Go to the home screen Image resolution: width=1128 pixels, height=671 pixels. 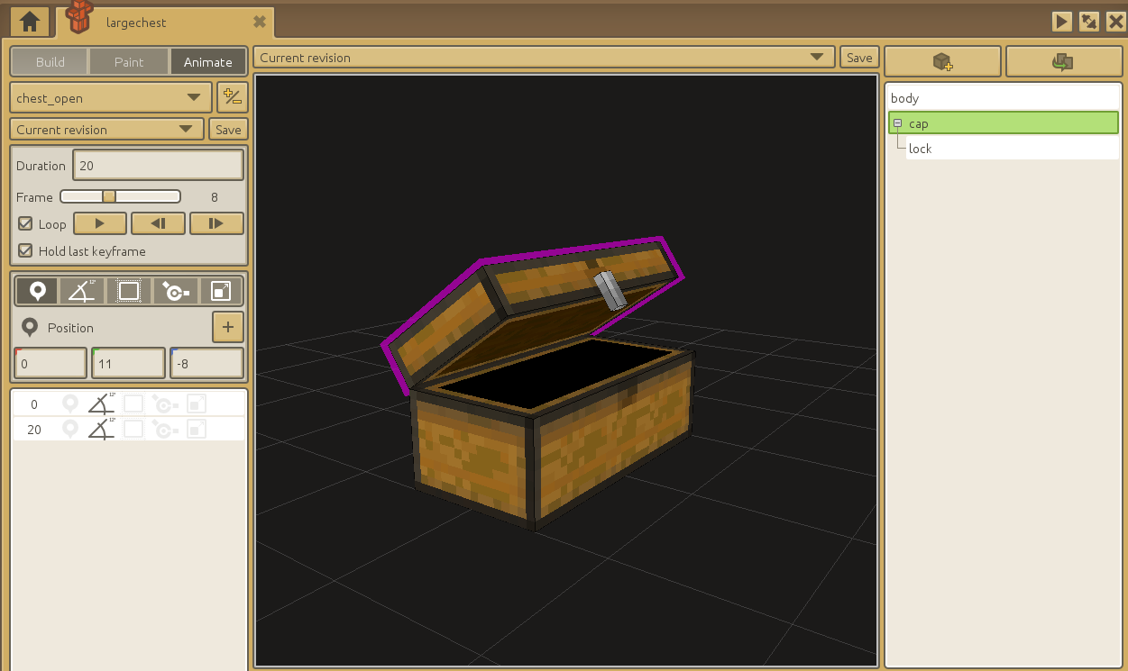[30, 22]
